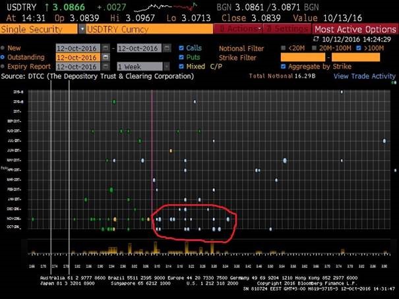Viewport: 399px width, 299px height.
Task: Click the Most Active Options button
Action: pos(355,29)
